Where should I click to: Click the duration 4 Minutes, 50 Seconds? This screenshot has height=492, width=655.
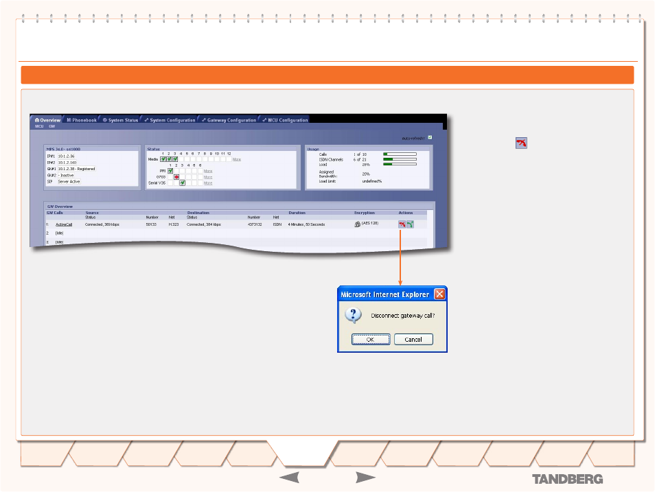pos(307,224)
